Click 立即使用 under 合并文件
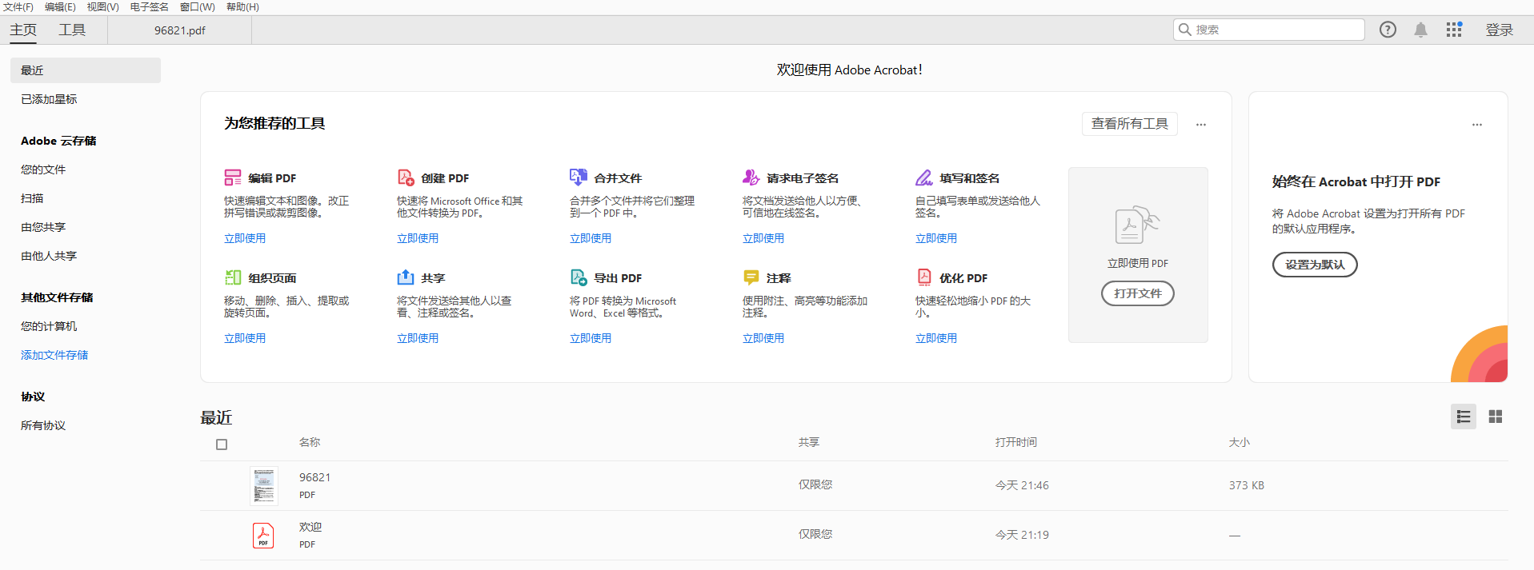 (x=591, y=238)
